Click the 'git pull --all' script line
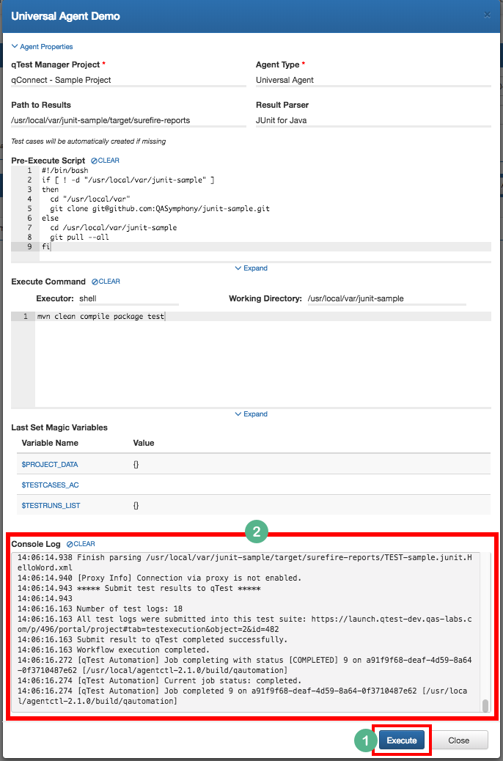Image resolution: width=503 pixels, height=761 pixels. (79, 238)
